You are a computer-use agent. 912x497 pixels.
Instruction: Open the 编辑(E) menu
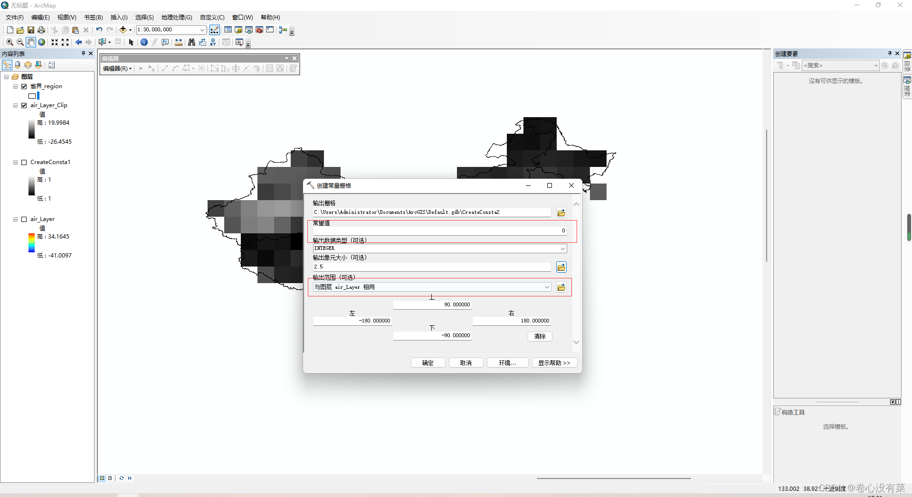point(40,18)
